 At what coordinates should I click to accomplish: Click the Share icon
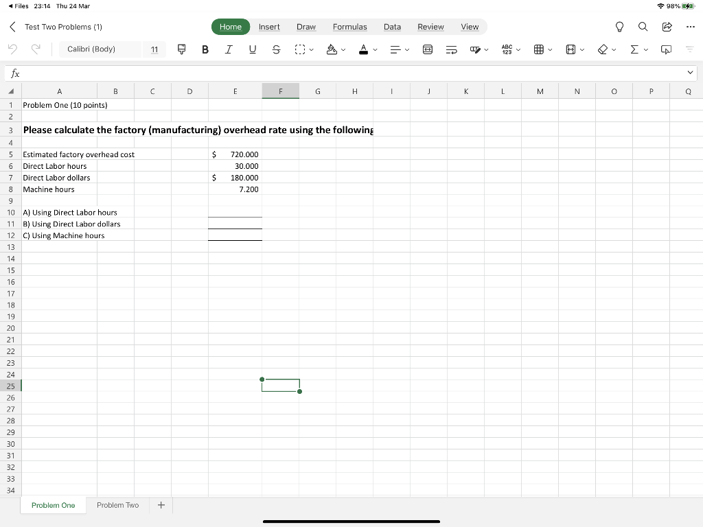tap(667, 27)
